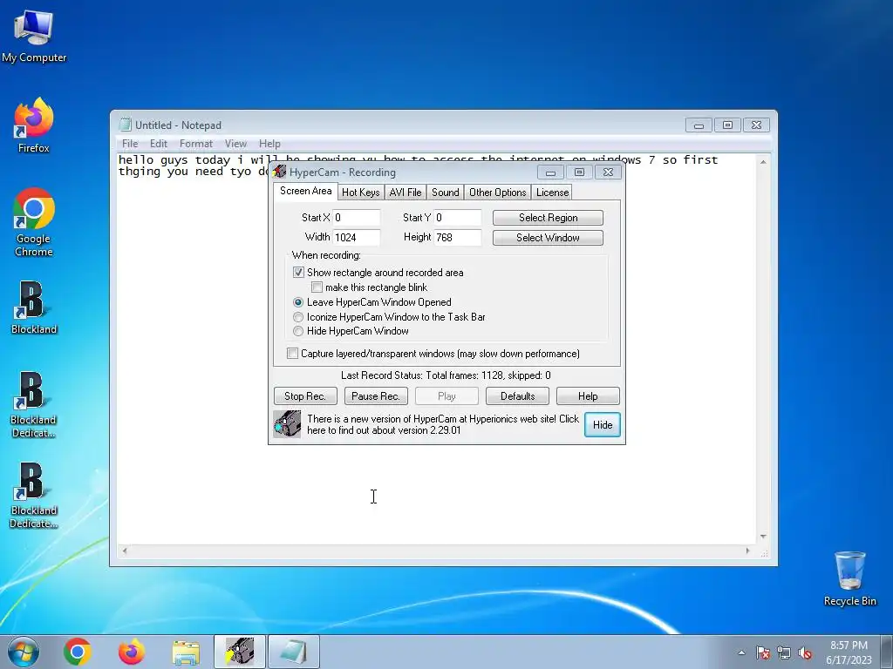Open Notepad View menu
The image size is (893, 669).
[x=235, y=144]
